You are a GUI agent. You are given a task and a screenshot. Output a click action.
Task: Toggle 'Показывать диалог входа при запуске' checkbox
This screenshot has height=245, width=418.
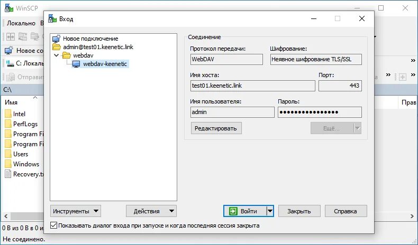53,225
